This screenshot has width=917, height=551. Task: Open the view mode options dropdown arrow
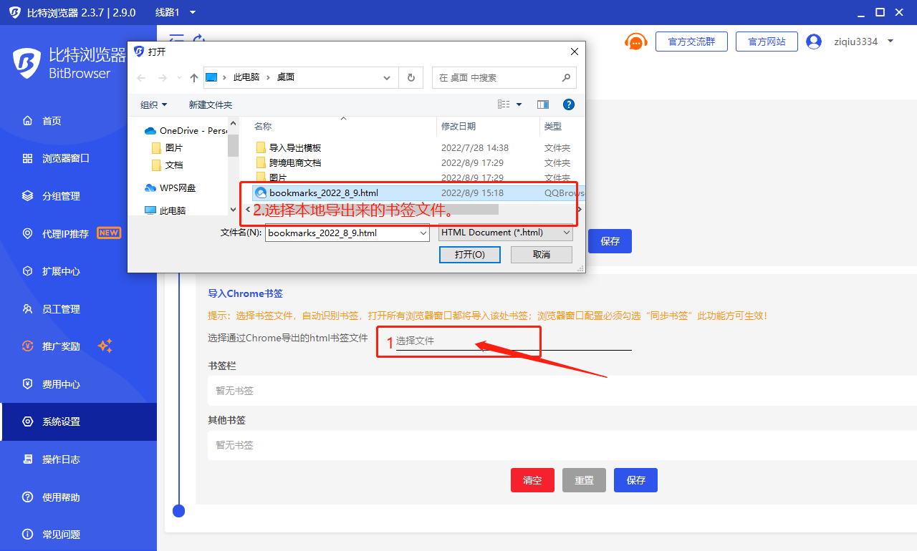click(x=519, y=104)
